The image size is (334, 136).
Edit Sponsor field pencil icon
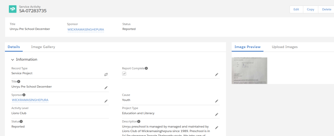pyautogui.click(x=106, y=101)
